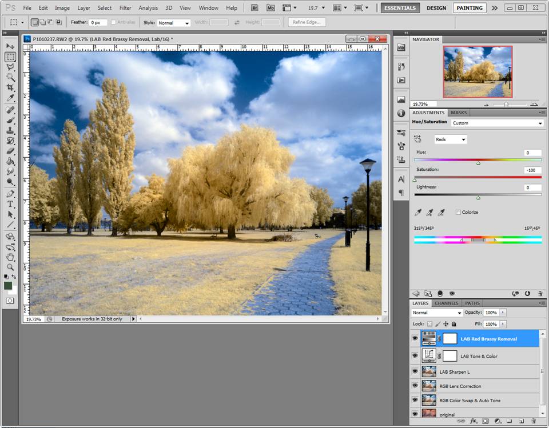Select the Horizontal Type tool
Viewport: 549px width, 428px height.
point(10,203)
